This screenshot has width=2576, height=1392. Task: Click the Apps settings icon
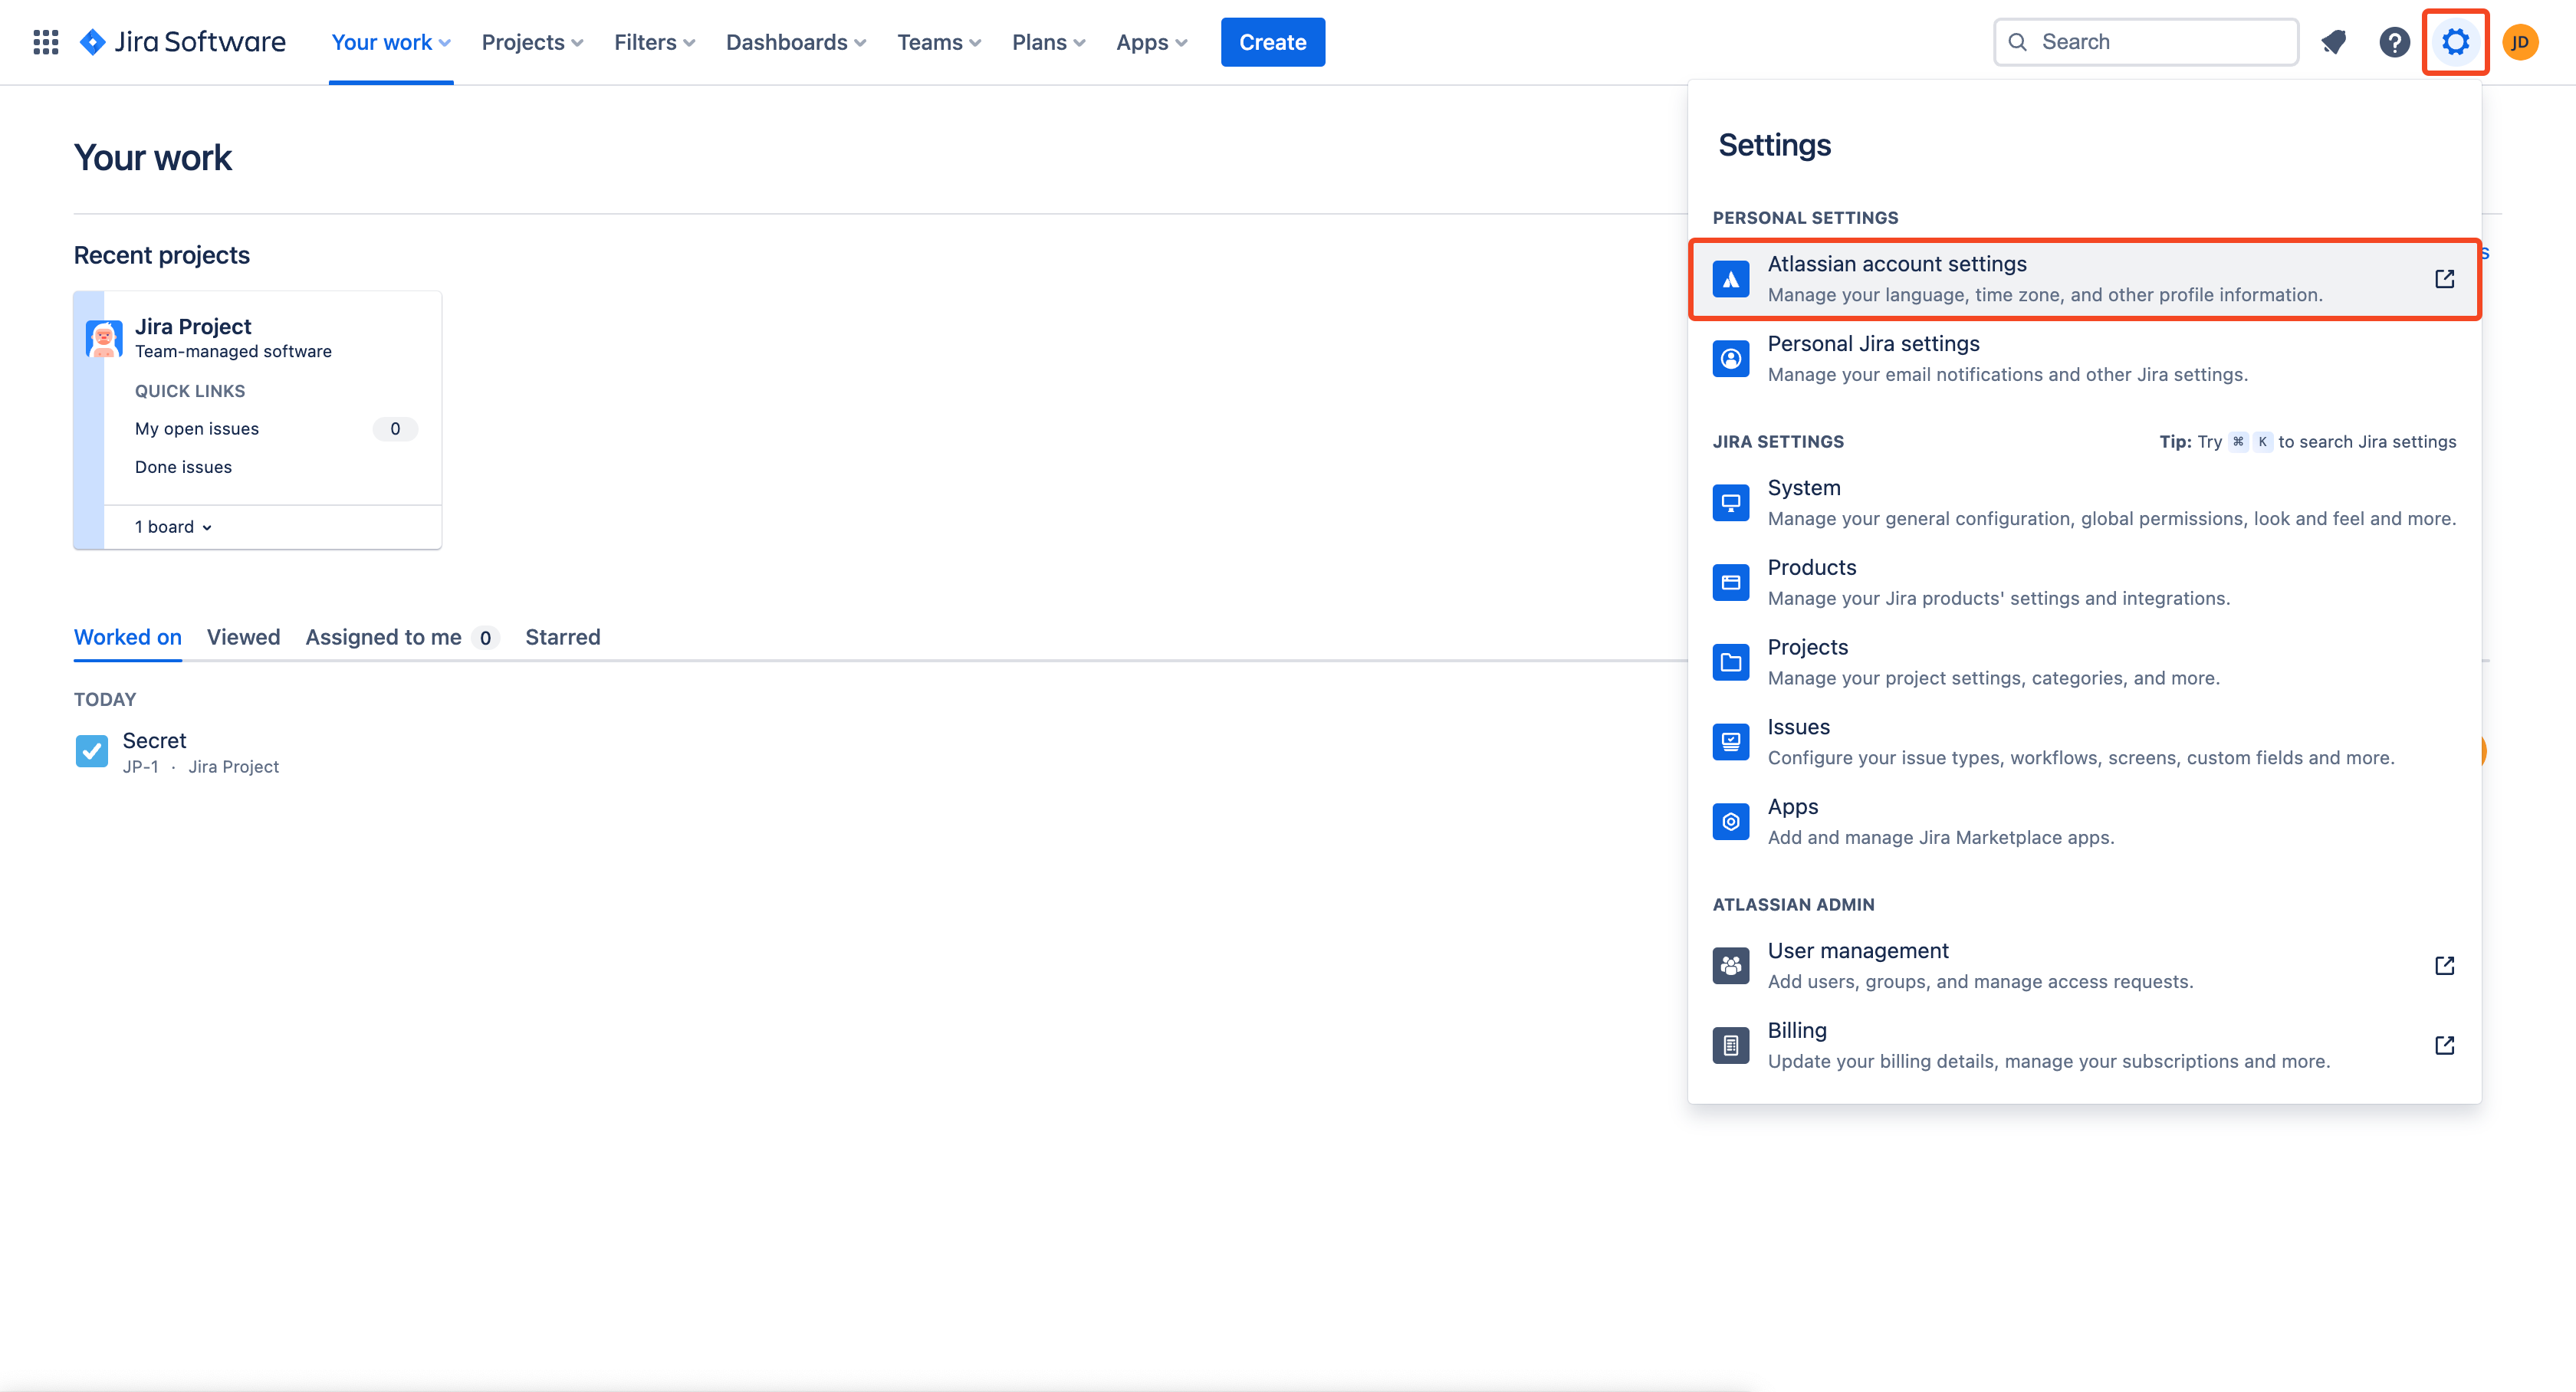point(1730,822)
